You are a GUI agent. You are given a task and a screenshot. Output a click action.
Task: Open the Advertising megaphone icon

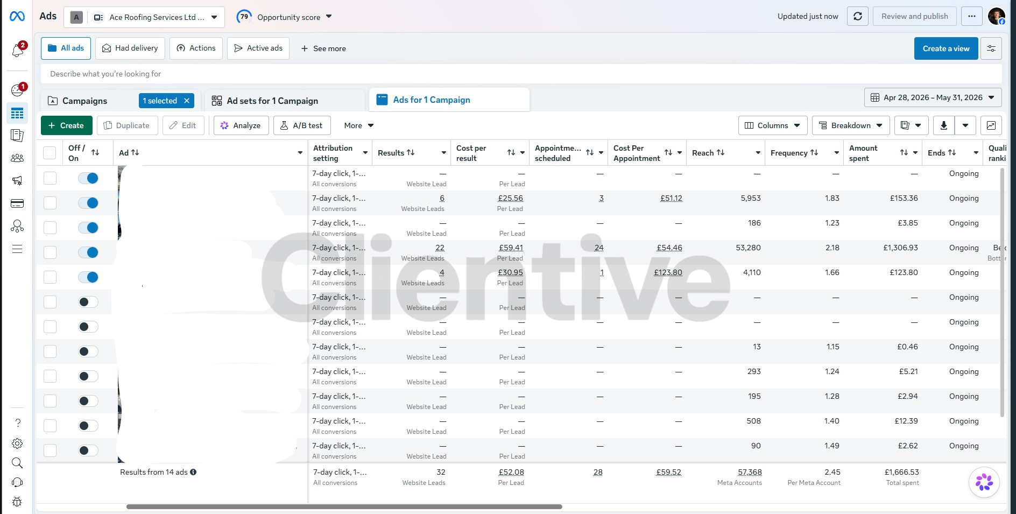17,180
